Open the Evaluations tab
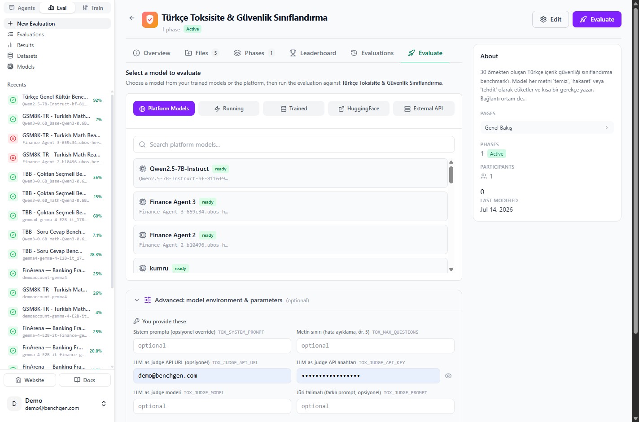The image size is (639, 422). tap(372, 53)
